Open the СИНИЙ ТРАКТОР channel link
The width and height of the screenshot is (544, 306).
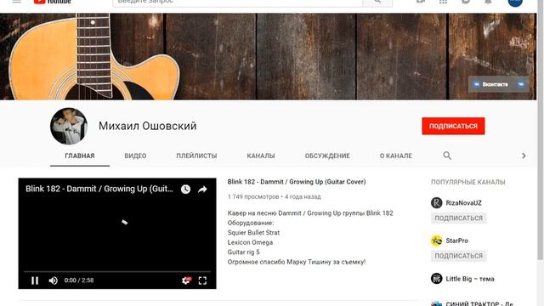point(479,303)
